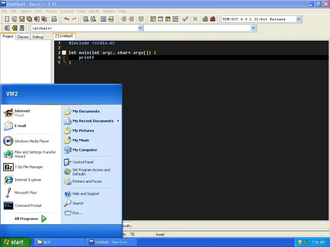
Task: Click the Goto Function toolbar icon
Action: coord(103,19)
